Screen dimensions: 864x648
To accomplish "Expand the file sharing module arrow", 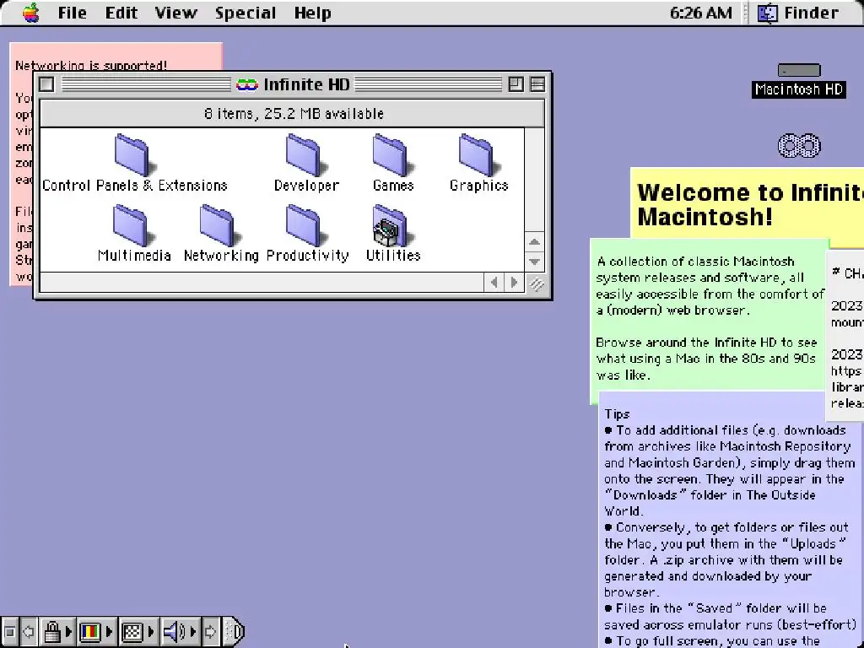I will [x=69, y=631].
